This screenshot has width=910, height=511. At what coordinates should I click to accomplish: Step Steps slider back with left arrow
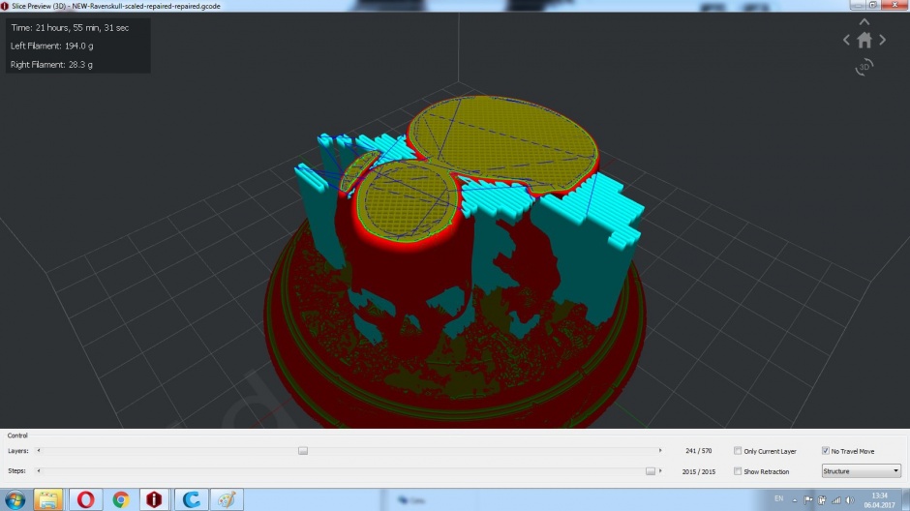(x=39, y=471)
